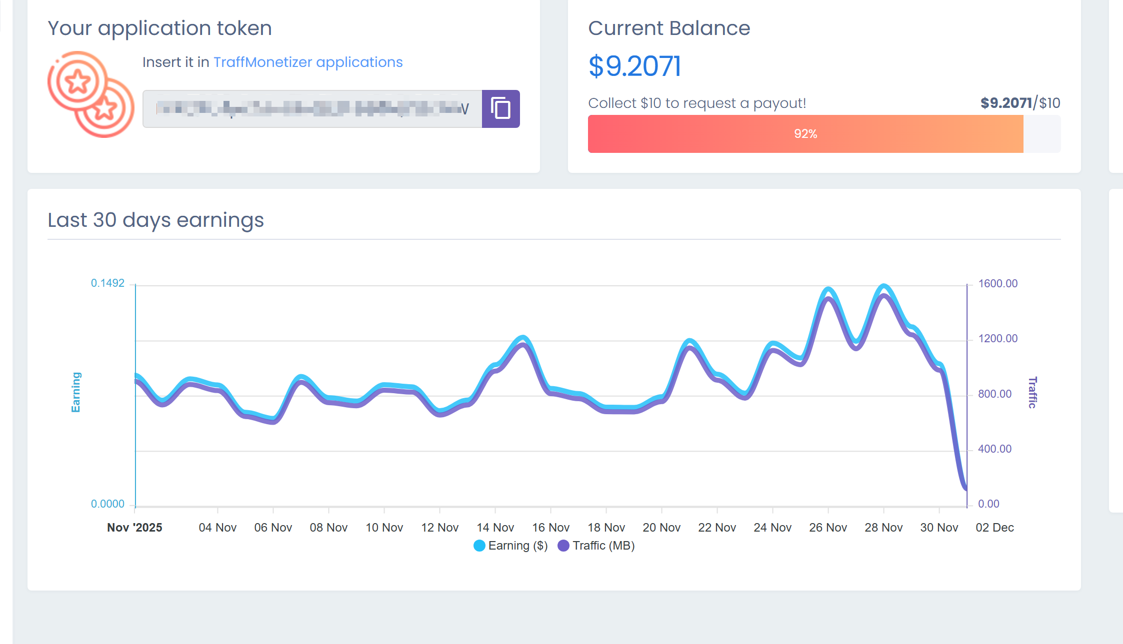Click the Your application token heading
This screenshot has width=1123, height=644.
point(159,28)
